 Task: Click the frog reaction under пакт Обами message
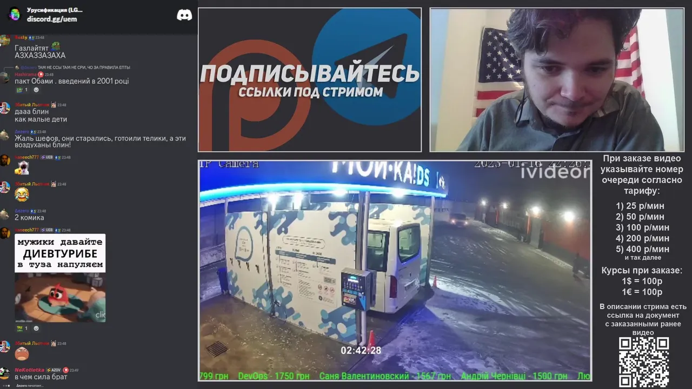21,90
